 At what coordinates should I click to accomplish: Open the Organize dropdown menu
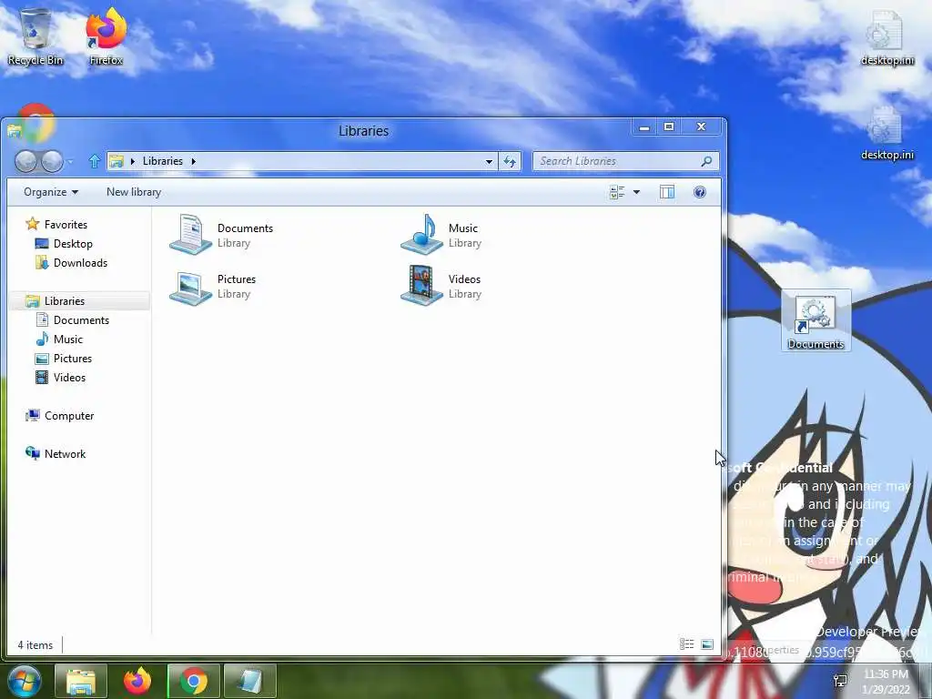point(51,192)
